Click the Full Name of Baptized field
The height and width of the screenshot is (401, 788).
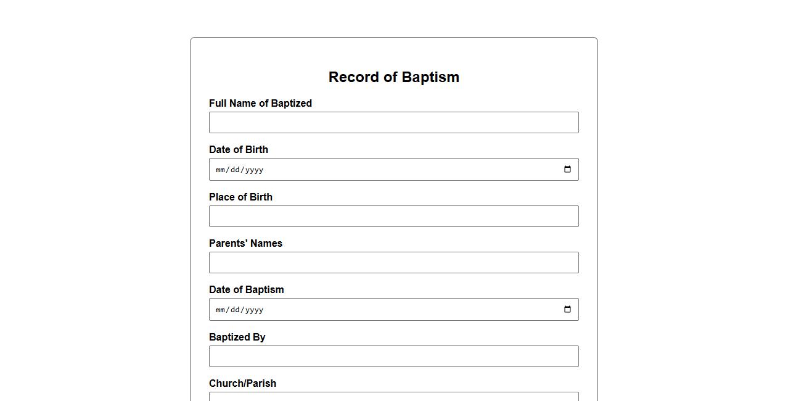(393, 123)
